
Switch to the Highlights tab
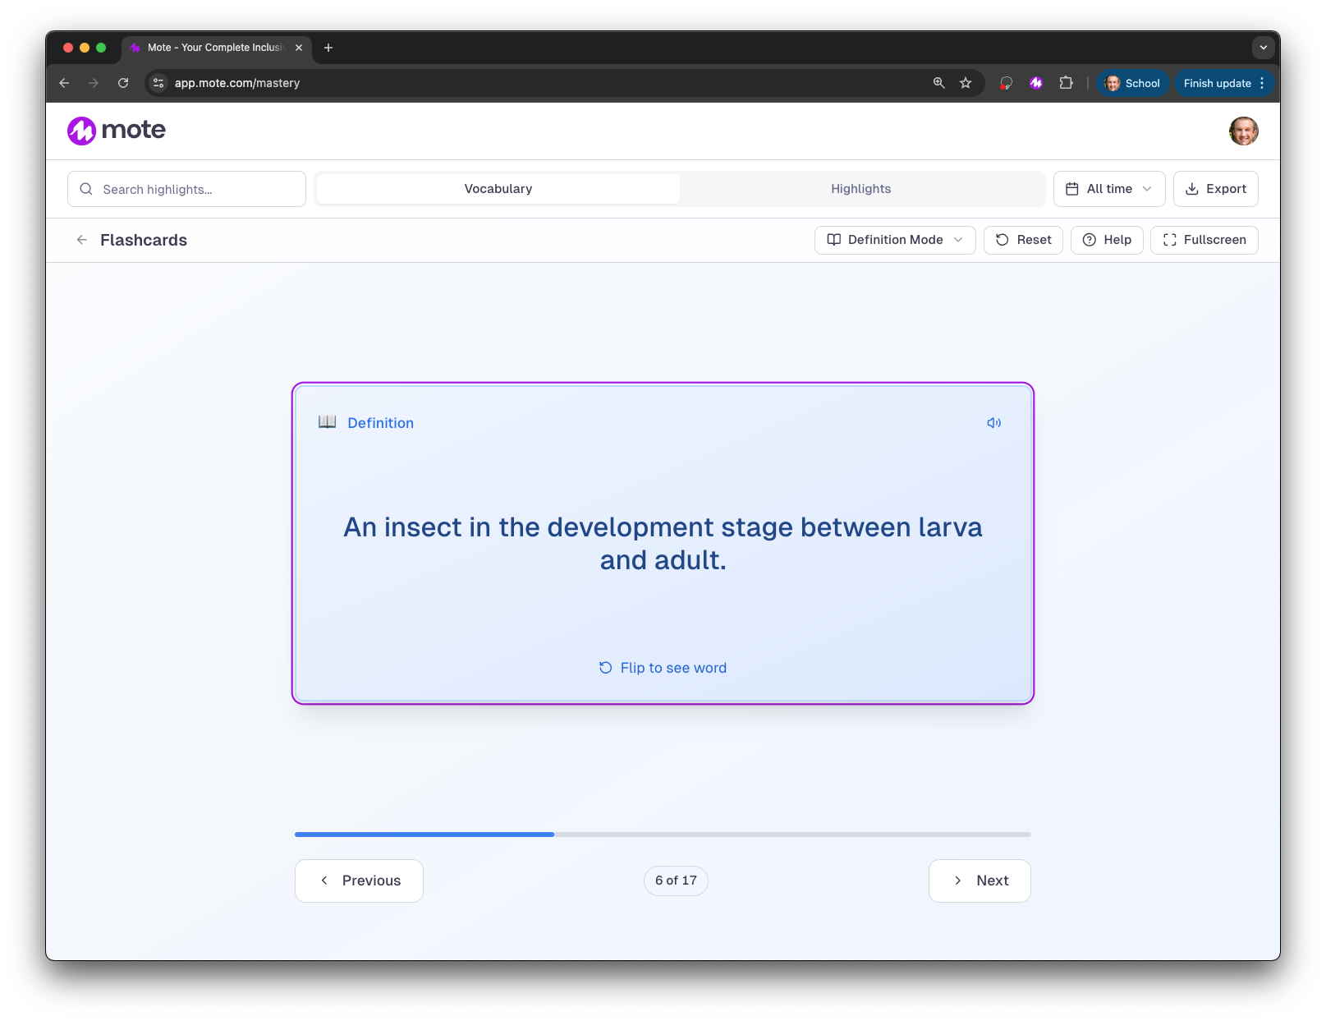tap(860, 189)
